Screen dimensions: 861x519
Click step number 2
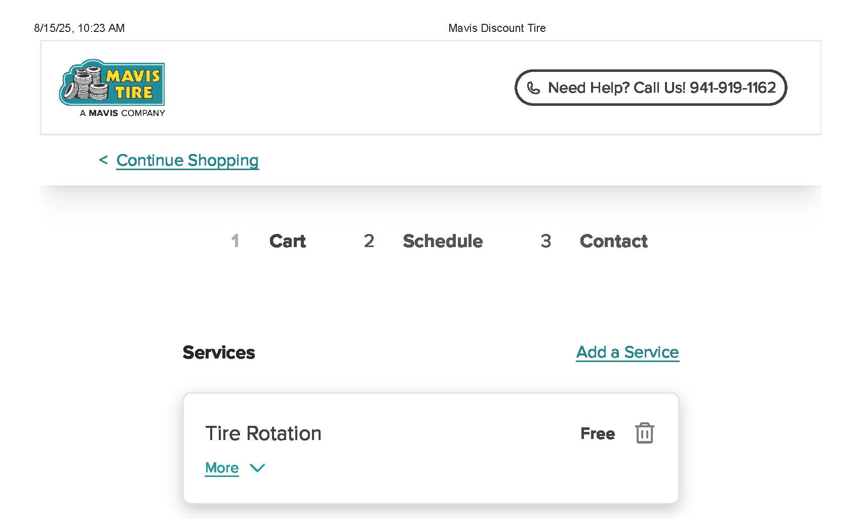click(x=369, y=241)
